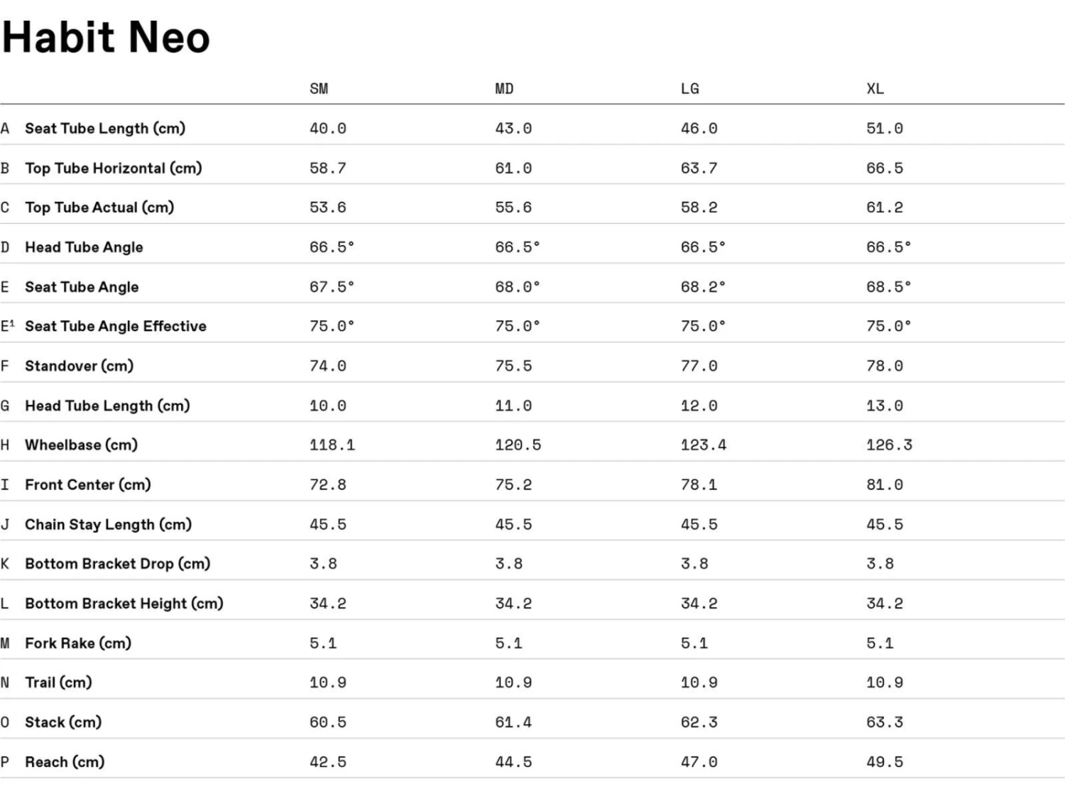Click the Front Center row label
Screen dimensions: 1065x799
88,484
